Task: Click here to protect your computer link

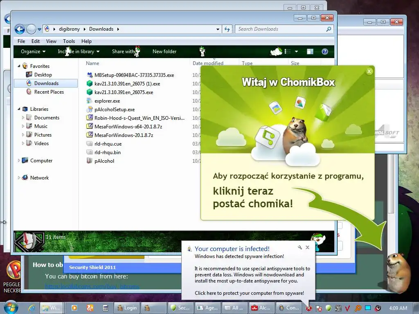Action: coord(249,293)
